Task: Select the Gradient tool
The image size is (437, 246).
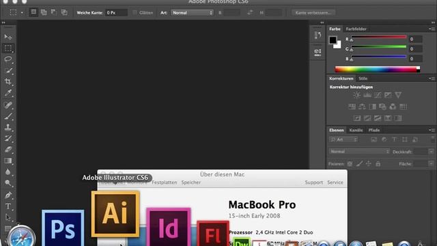Action: (8, 161)
